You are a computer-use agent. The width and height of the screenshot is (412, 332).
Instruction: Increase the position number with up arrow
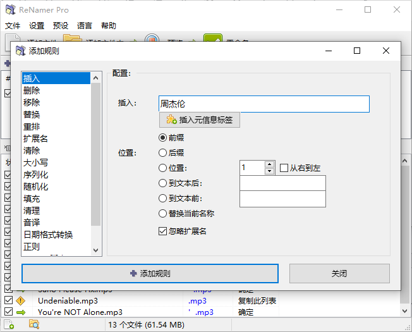coord(269,164)
